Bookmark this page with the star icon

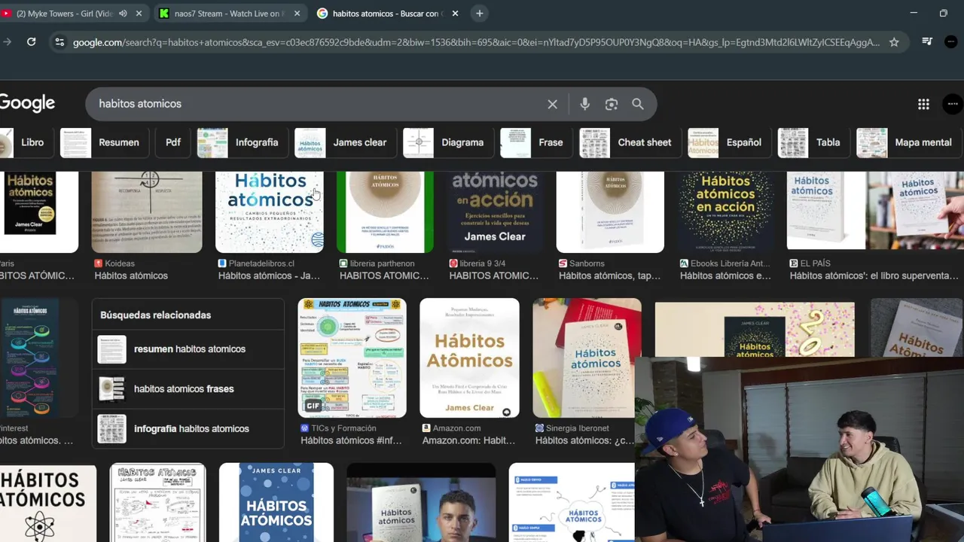point(894,42)
